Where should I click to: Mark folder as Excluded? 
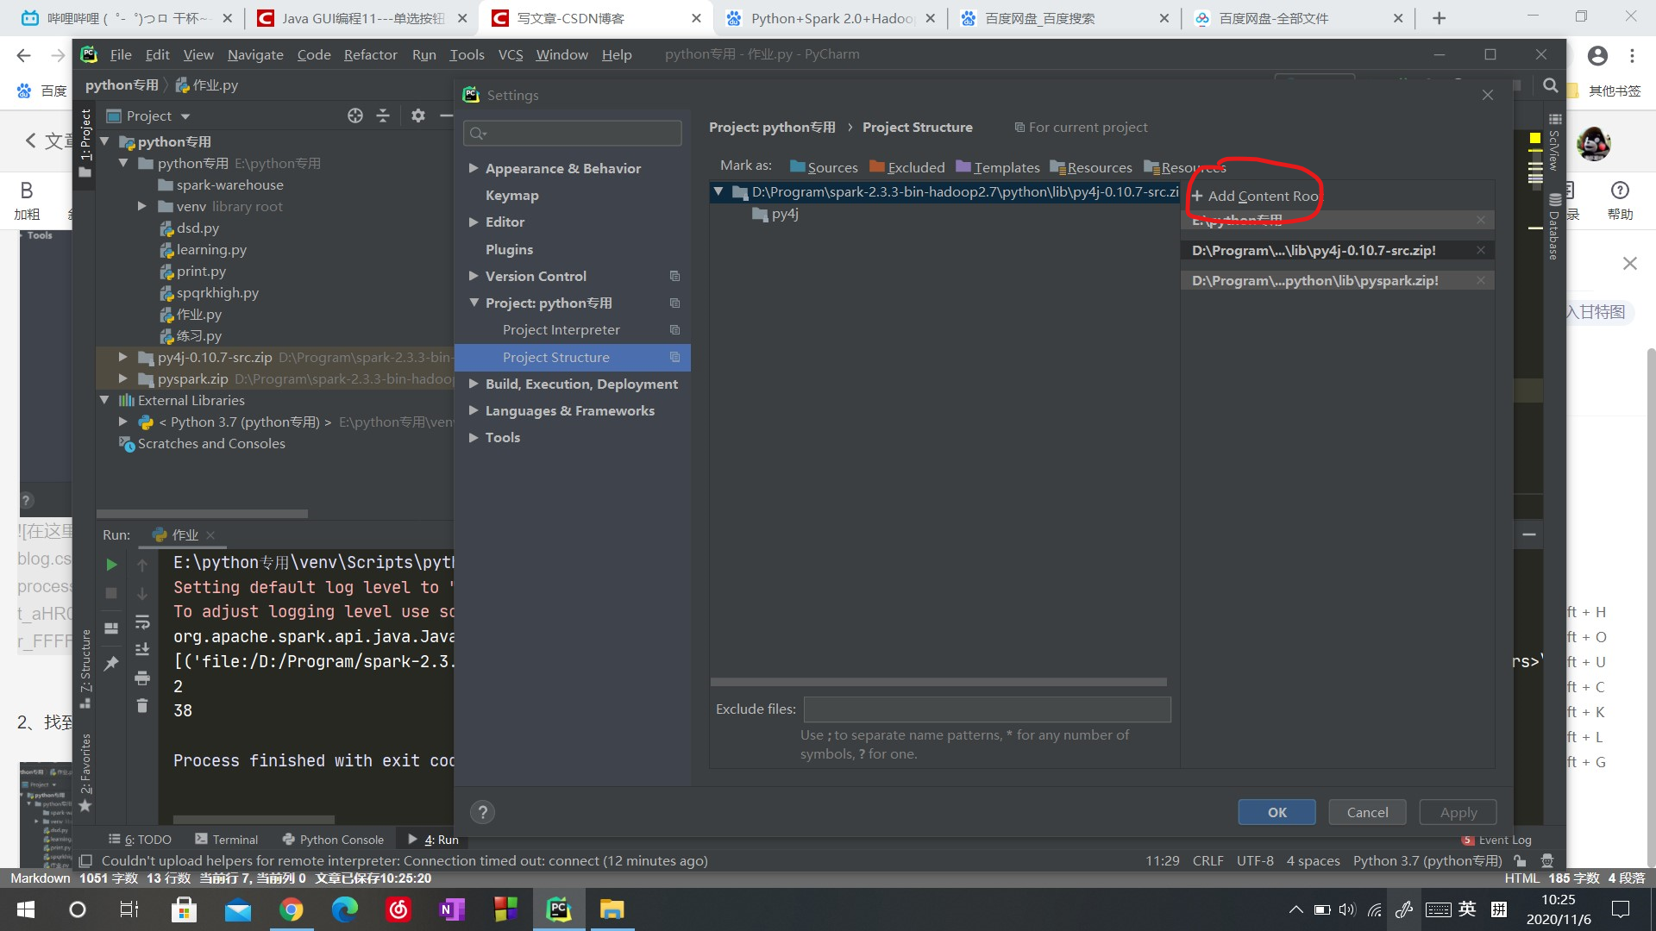pyautogui.click(x=907, y=167)
